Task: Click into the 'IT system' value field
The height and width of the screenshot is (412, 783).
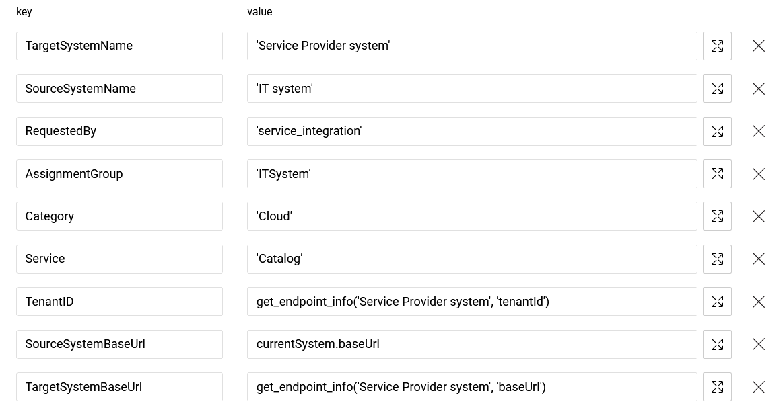Action: [x=471, y=88]
